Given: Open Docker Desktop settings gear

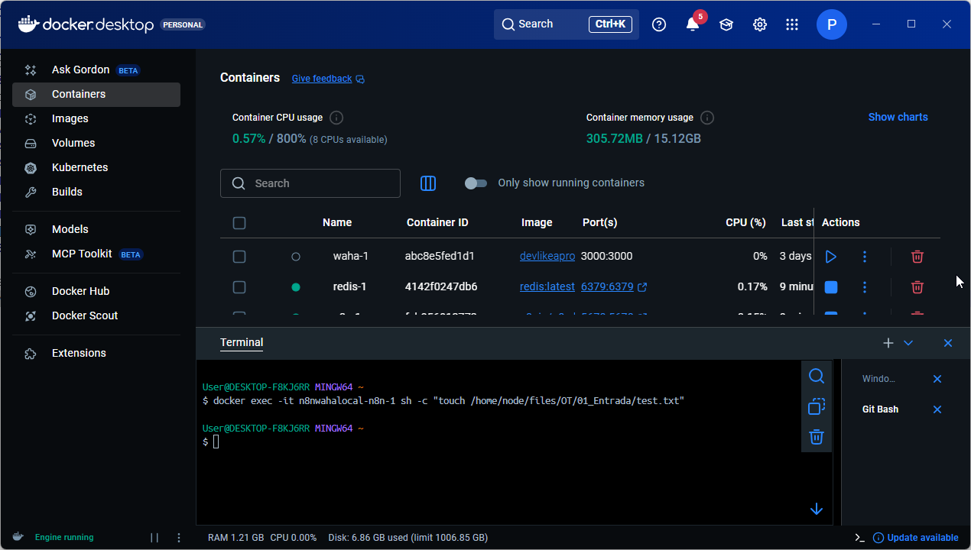Looking at the screenshot, I should click(x=759, y=24).
